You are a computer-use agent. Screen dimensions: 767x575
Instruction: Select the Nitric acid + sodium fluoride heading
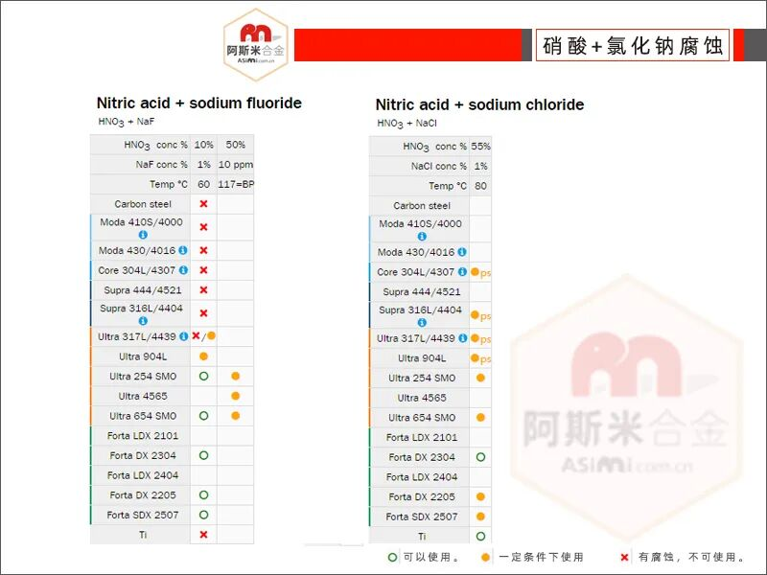[x=199, y=103]
